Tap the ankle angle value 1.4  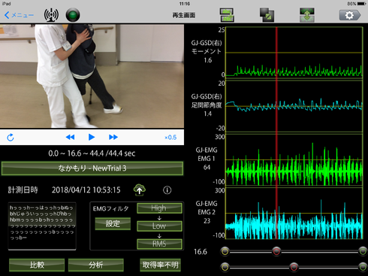coord(208,114)
